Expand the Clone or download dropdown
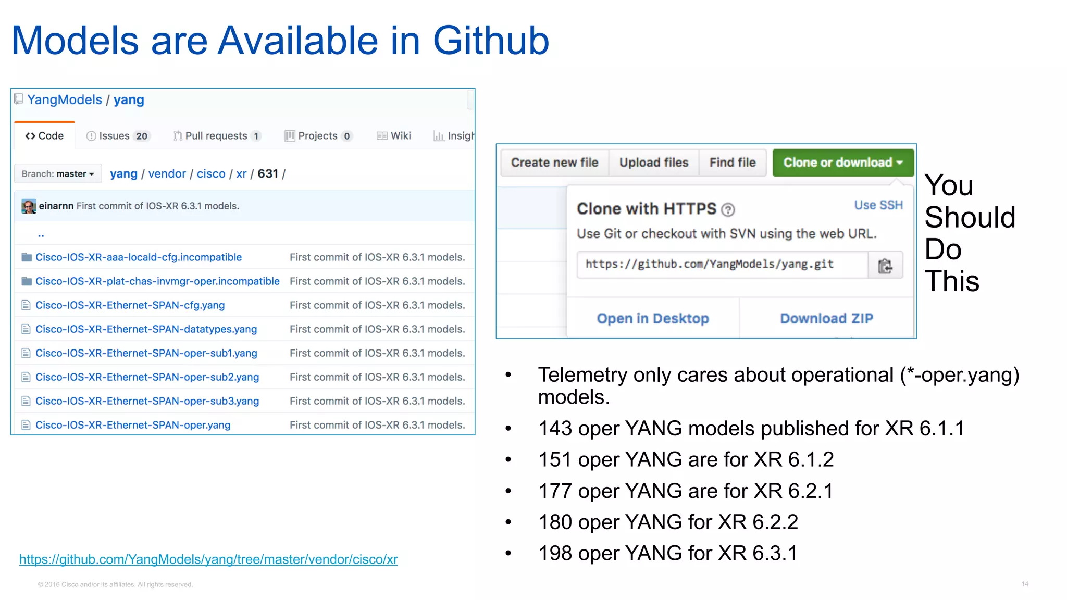This screenshot has width=1067, height=600. pyautogui.click(x=842, y=162)
